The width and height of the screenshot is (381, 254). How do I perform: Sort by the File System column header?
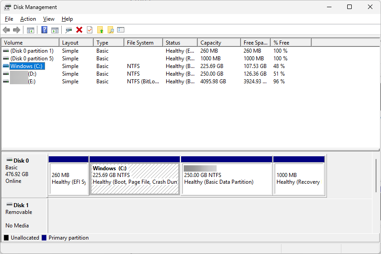(x=143, y=42)
